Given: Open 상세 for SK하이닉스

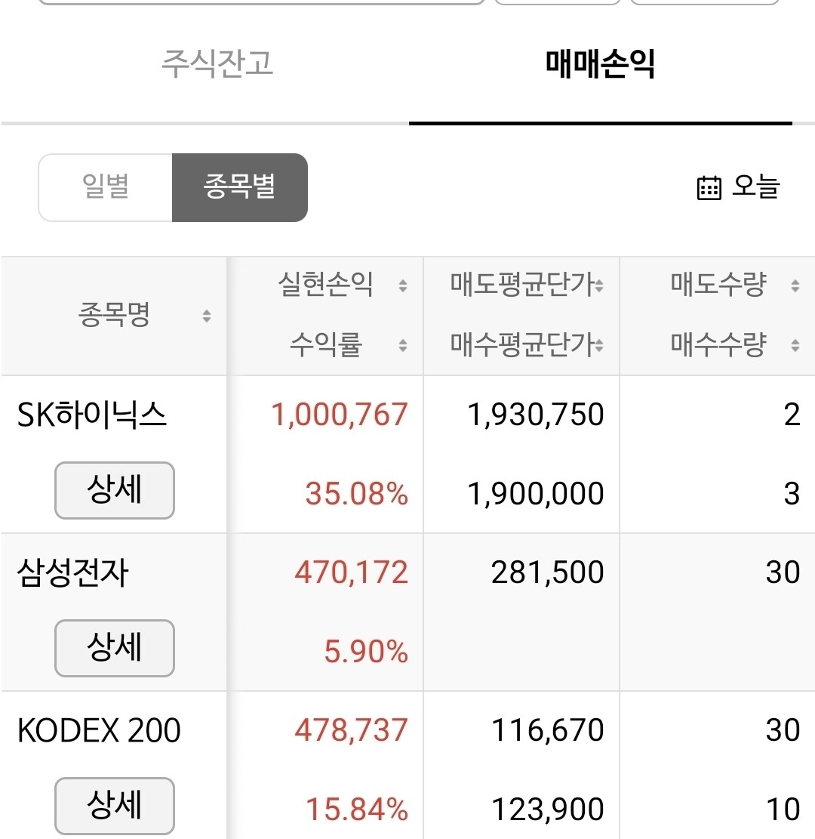Looking at the screenshot, I should [115, 490].
